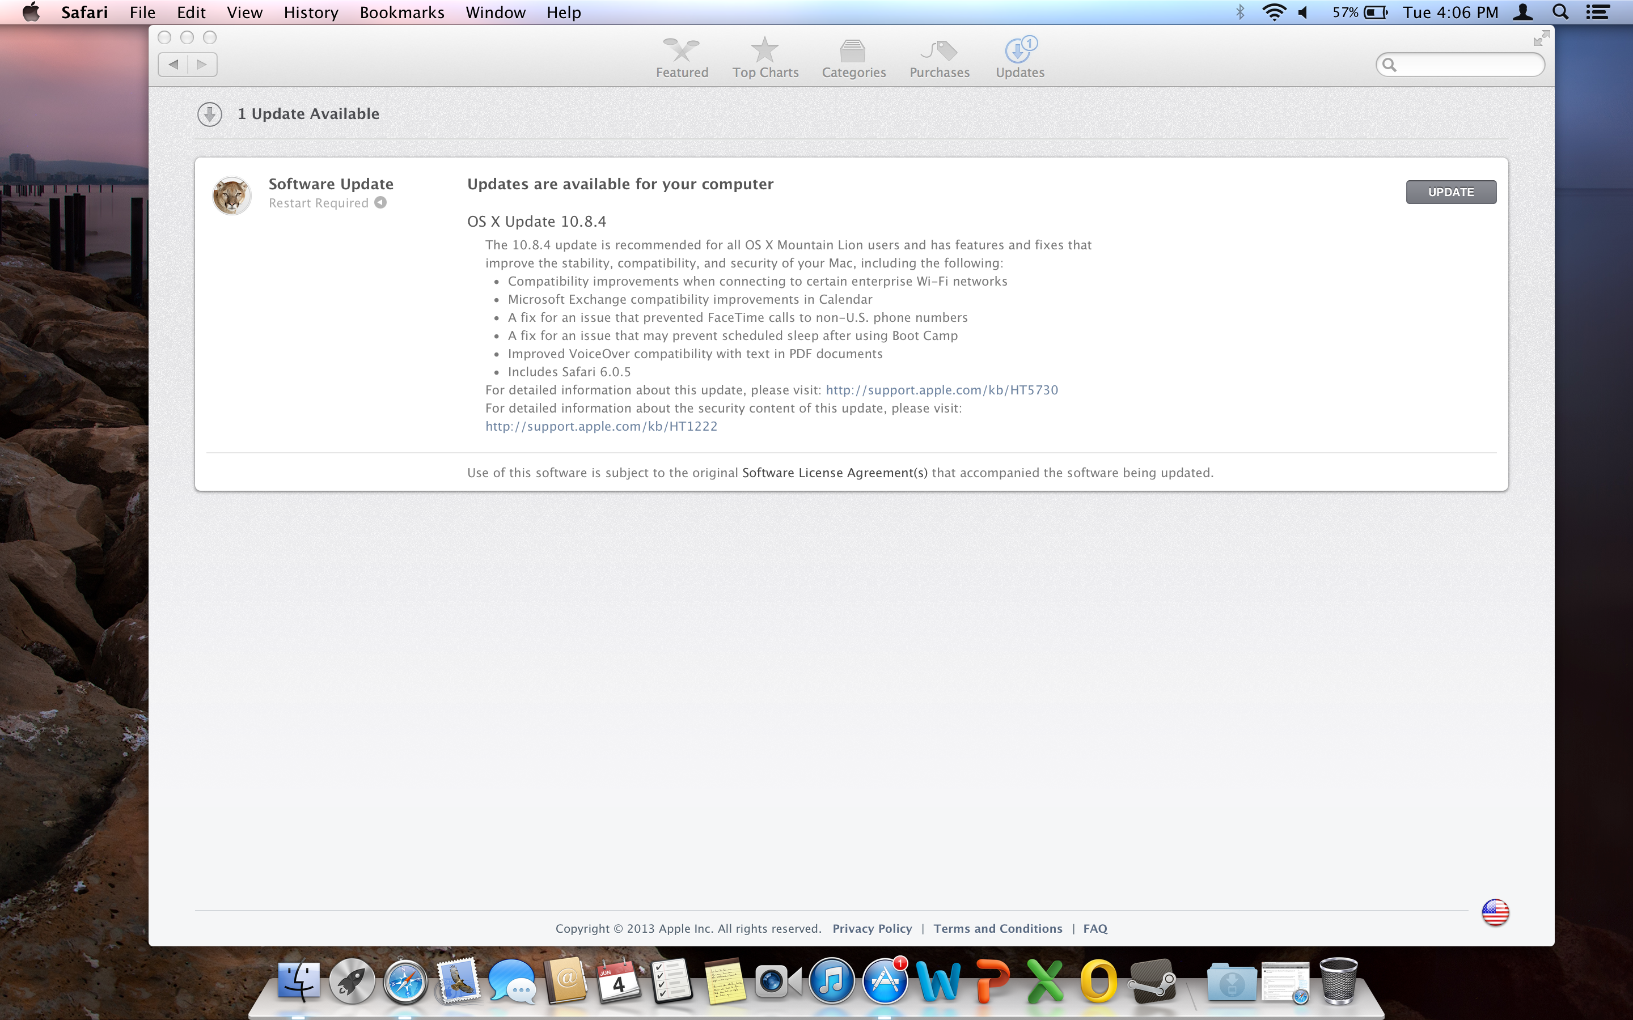Open Microsoft Excel in the Dock
The height and width of the screenshot is (1020, 1633).
coord(1044,981)
